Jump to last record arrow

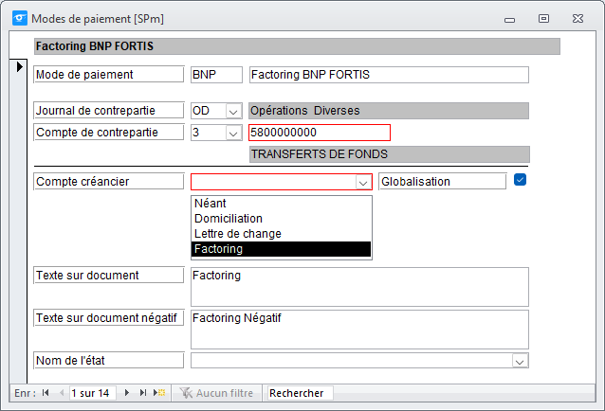click(143, 392)
